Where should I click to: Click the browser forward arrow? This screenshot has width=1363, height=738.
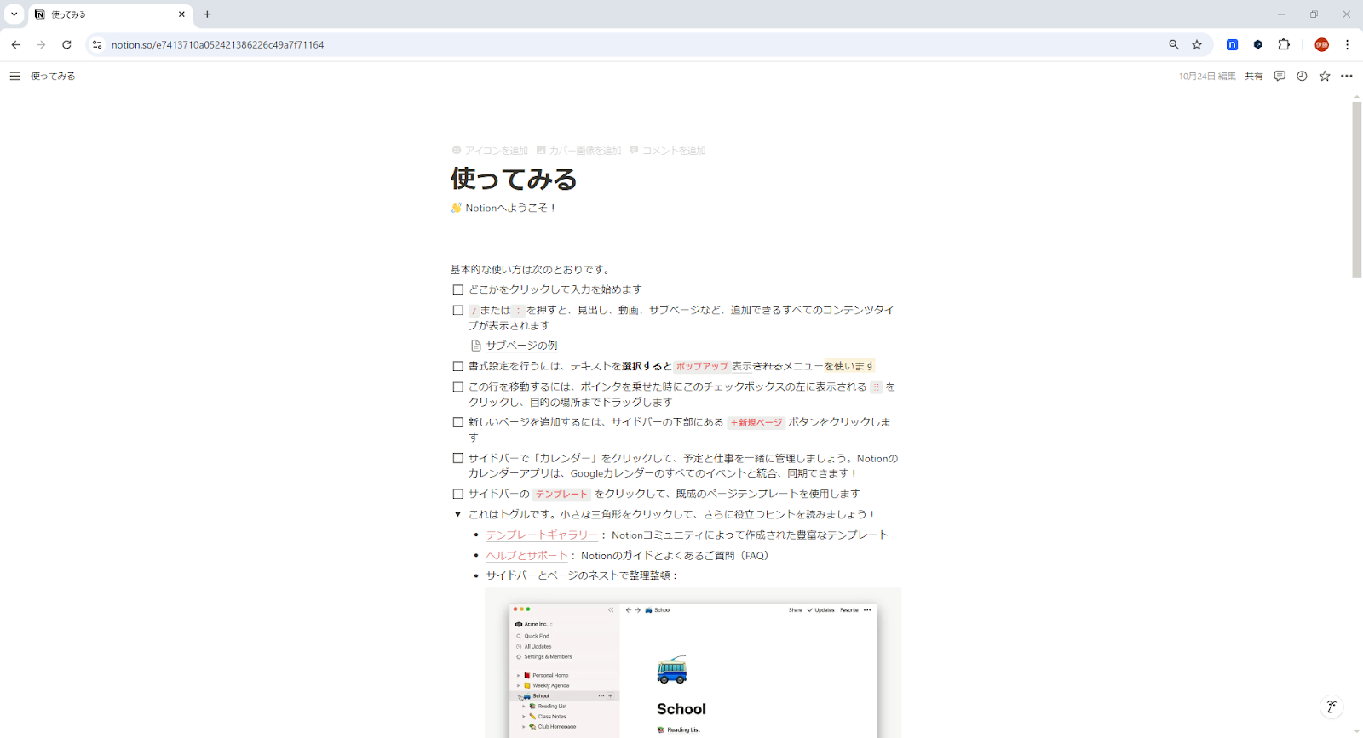(x=41, y=44)
